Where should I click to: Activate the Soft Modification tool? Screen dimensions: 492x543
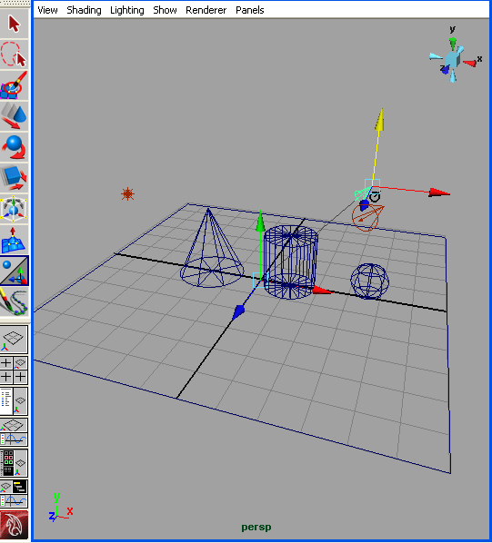click(14, 240)
